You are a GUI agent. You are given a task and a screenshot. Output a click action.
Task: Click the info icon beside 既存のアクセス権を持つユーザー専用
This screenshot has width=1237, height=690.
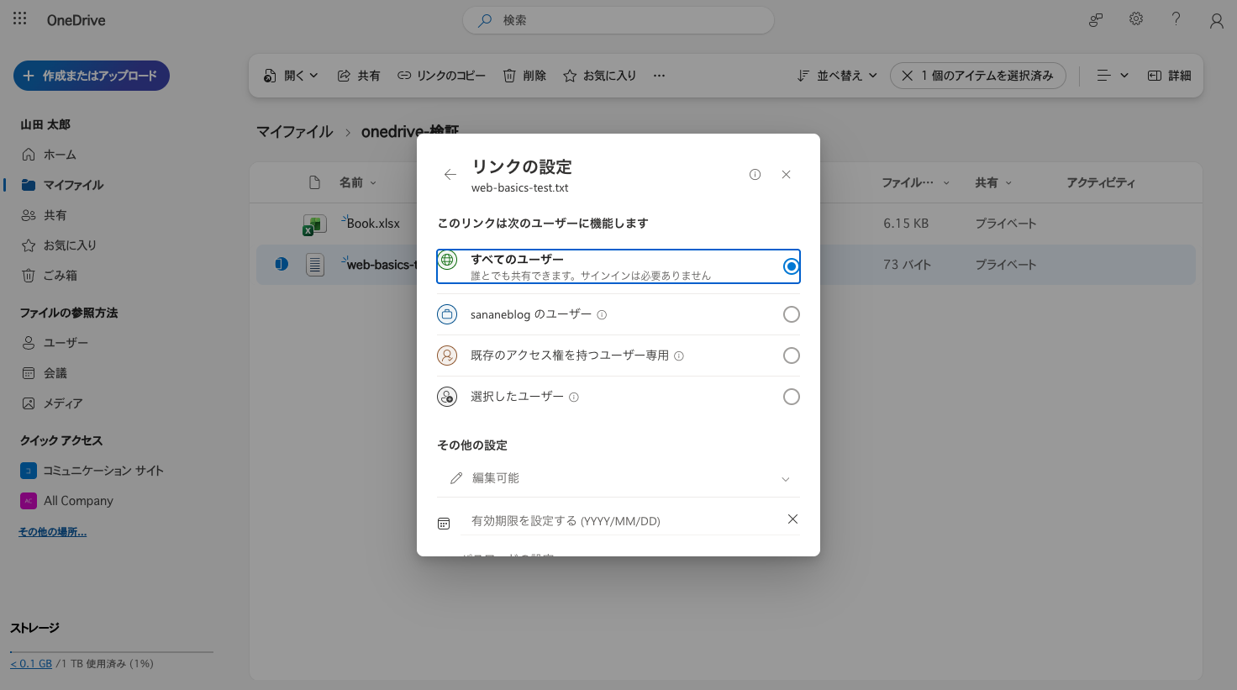679,356
